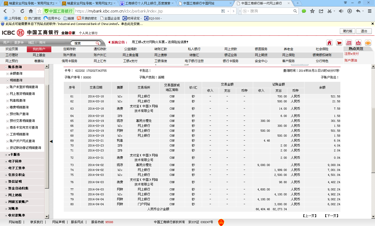Collapse the 账务查询 section

point(6,67)
